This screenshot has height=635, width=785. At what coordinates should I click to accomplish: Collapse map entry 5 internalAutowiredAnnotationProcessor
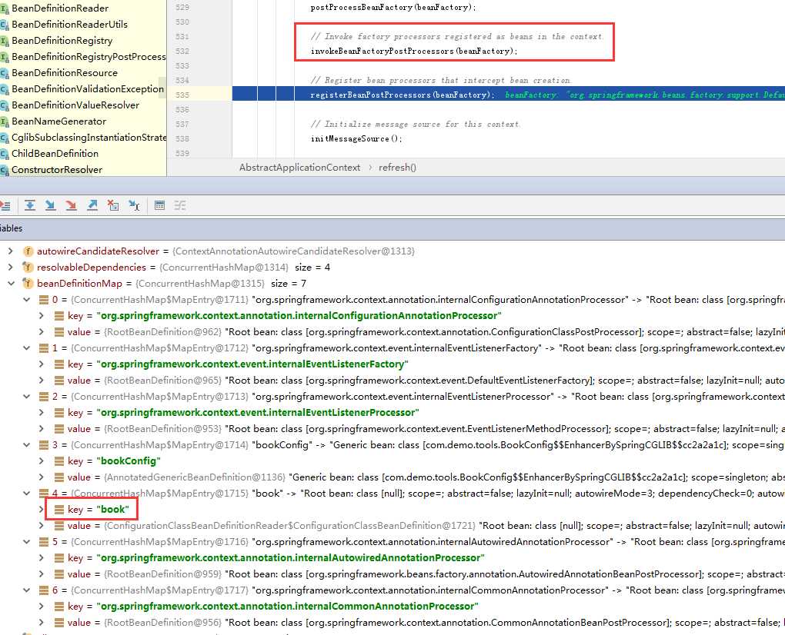[x=26, y=541]
